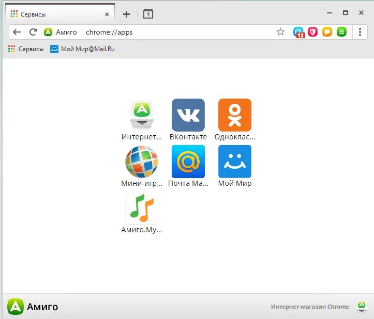Bookmark this page with the star
The width and height of the screenshot is (374, 319).
pyautogui.click(x=280, y=31)
